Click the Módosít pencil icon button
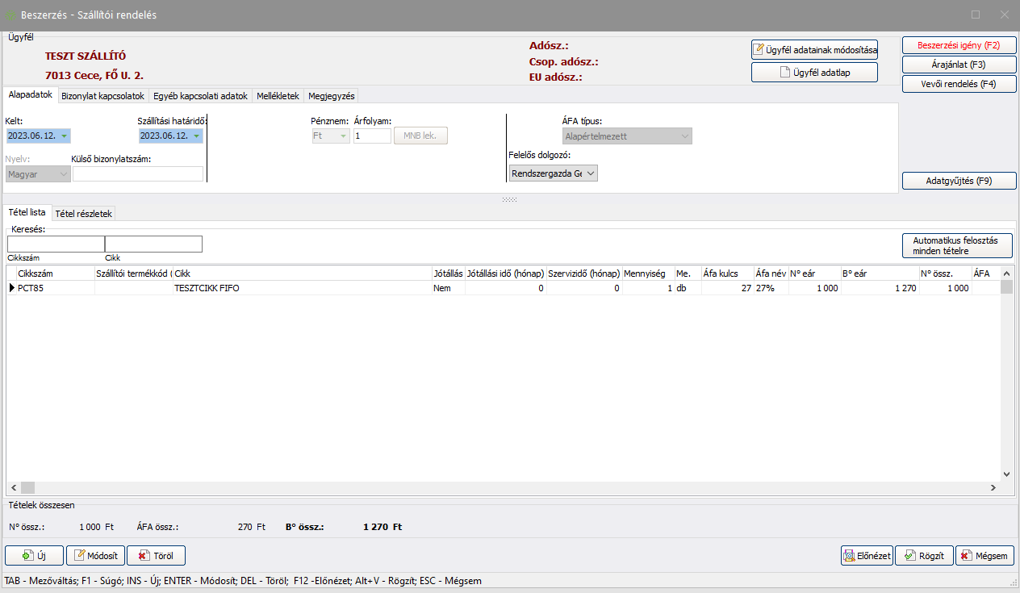1020x593 pixels. coord(81,556)
